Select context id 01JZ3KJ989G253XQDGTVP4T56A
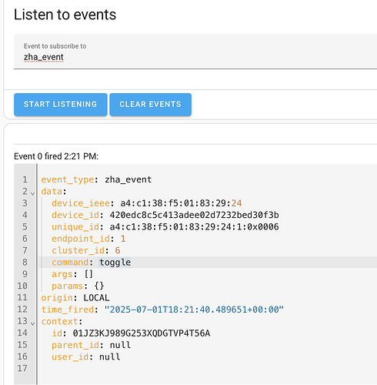This screenshot has width=377, height=385. click(x=142, y=333)
